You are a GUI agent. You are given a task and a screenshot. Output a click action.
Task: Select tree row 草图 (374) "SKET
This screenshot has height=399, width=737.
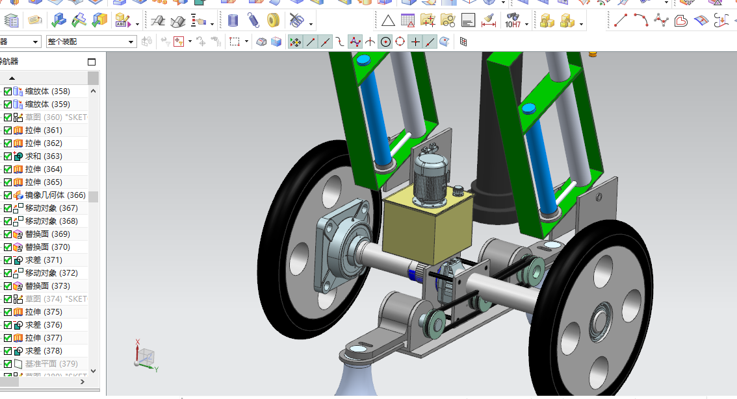click(44, 299)
